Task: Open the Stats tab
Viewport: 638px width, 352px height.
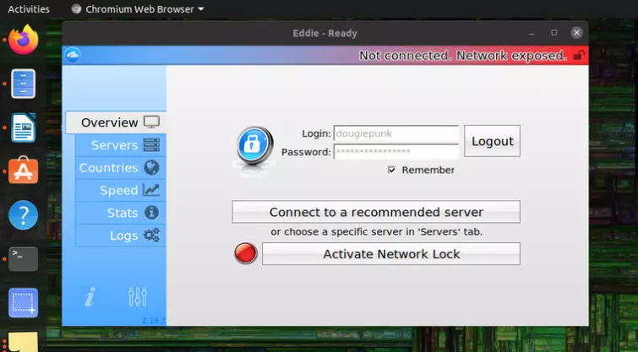Action: [121, 213]
